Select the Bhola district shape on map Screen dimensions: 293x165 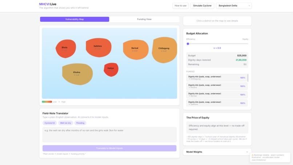coord(66,49)
